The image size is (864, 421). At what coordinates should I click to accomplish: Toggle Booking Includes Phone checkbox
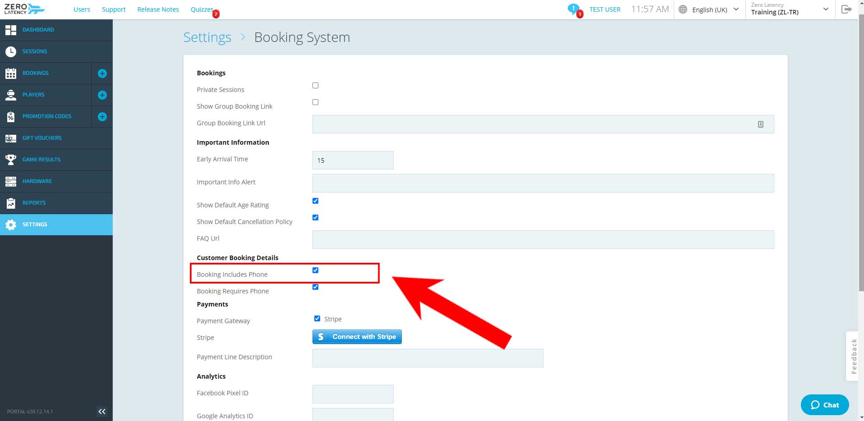[315, 270]
